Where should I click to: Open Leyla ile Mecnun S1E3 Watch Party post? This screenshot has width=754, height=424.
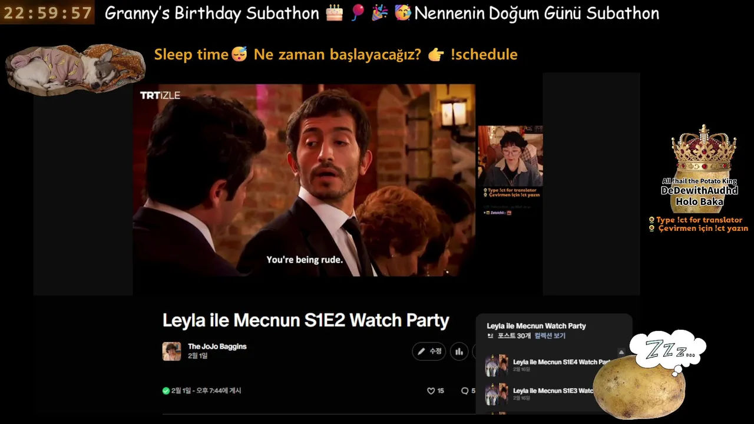pos(553,390)
